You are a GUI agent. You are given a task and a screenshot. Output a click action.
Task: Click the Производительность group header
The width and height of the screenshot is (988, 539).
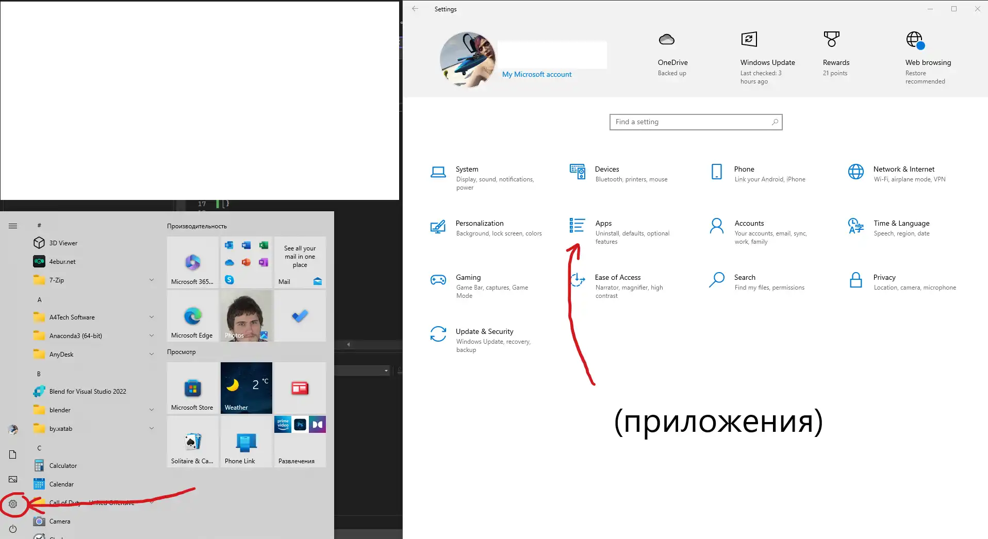pyautogui.click(x=197, y=226)
